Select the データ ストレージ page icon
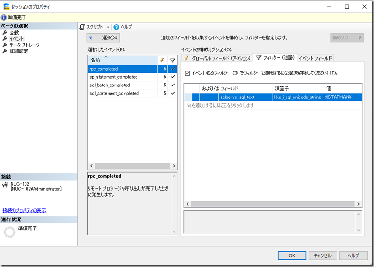The height and width of the screenshot is (267, 374). pos(5,45)
